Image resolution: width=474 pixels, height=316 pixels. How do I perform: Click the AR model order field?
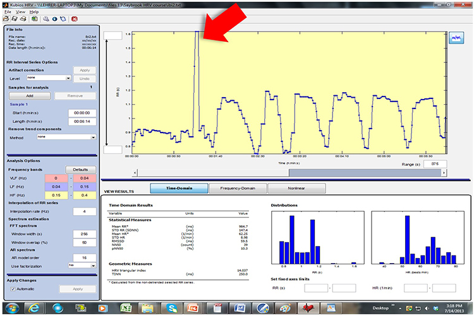point(85,258)
